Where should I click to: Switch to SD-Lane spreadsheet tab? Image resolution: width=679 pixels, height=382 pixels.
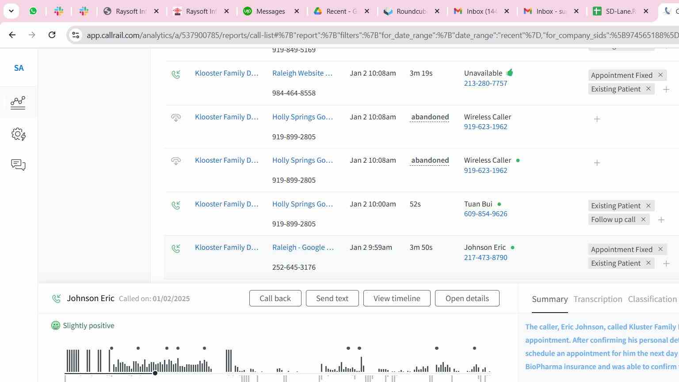[x=620, y=11]
